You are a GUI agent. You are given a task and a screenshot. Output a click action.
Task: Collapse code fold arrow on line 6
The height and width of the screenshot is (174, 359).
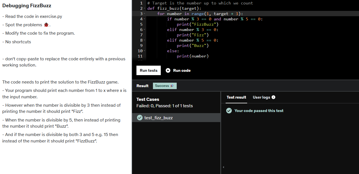[x=145, y=30]
